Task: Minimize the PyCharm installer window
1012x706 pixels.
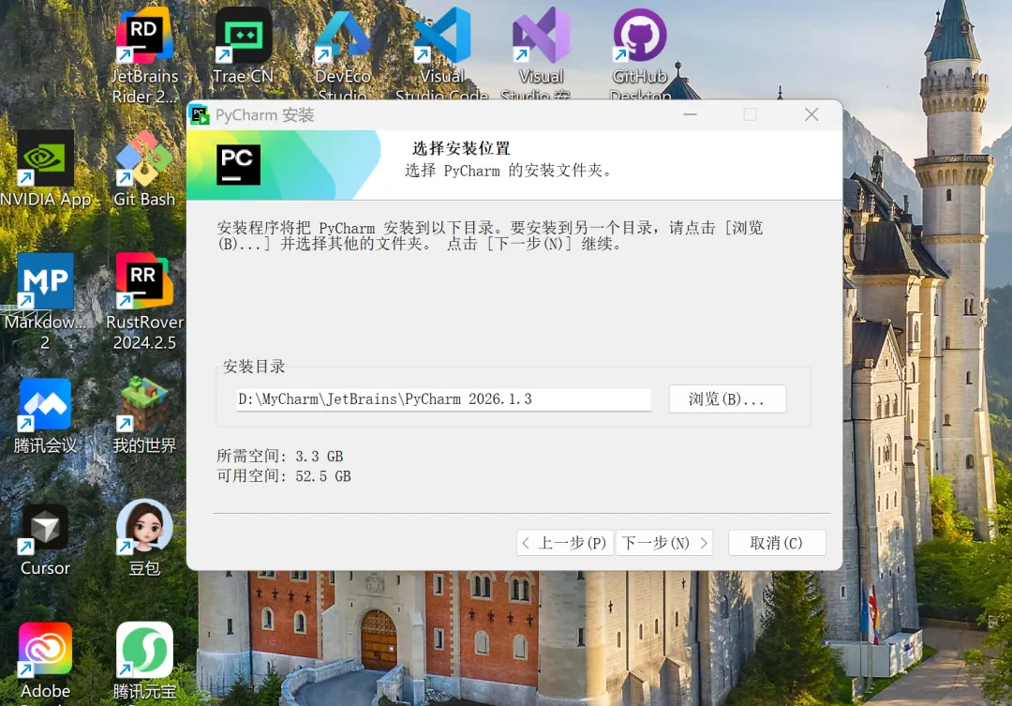Action: click(x=690, y=115)
